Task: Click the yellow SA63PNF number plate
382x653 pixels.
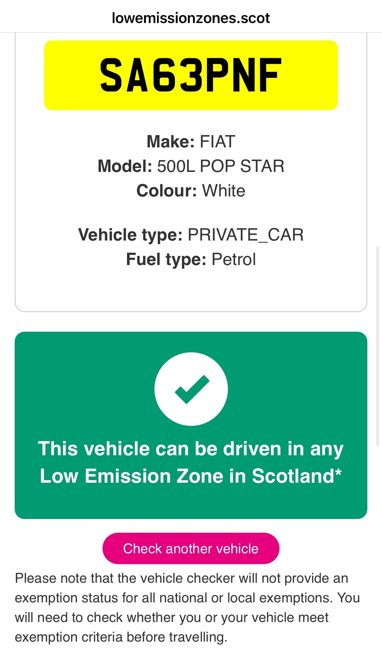Action: point(191,75)
